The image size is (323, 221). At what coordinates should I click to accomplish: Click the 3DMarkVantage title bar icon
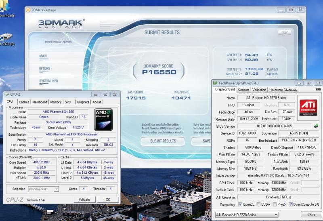pyautogui.click(x=28, y=10)
